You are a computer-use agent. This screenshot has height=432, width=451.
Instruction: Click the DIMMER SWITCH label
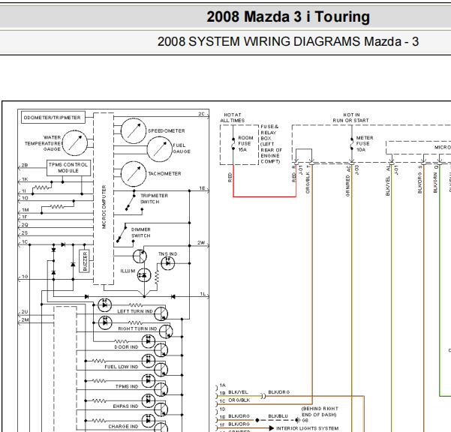coord(140,232)
